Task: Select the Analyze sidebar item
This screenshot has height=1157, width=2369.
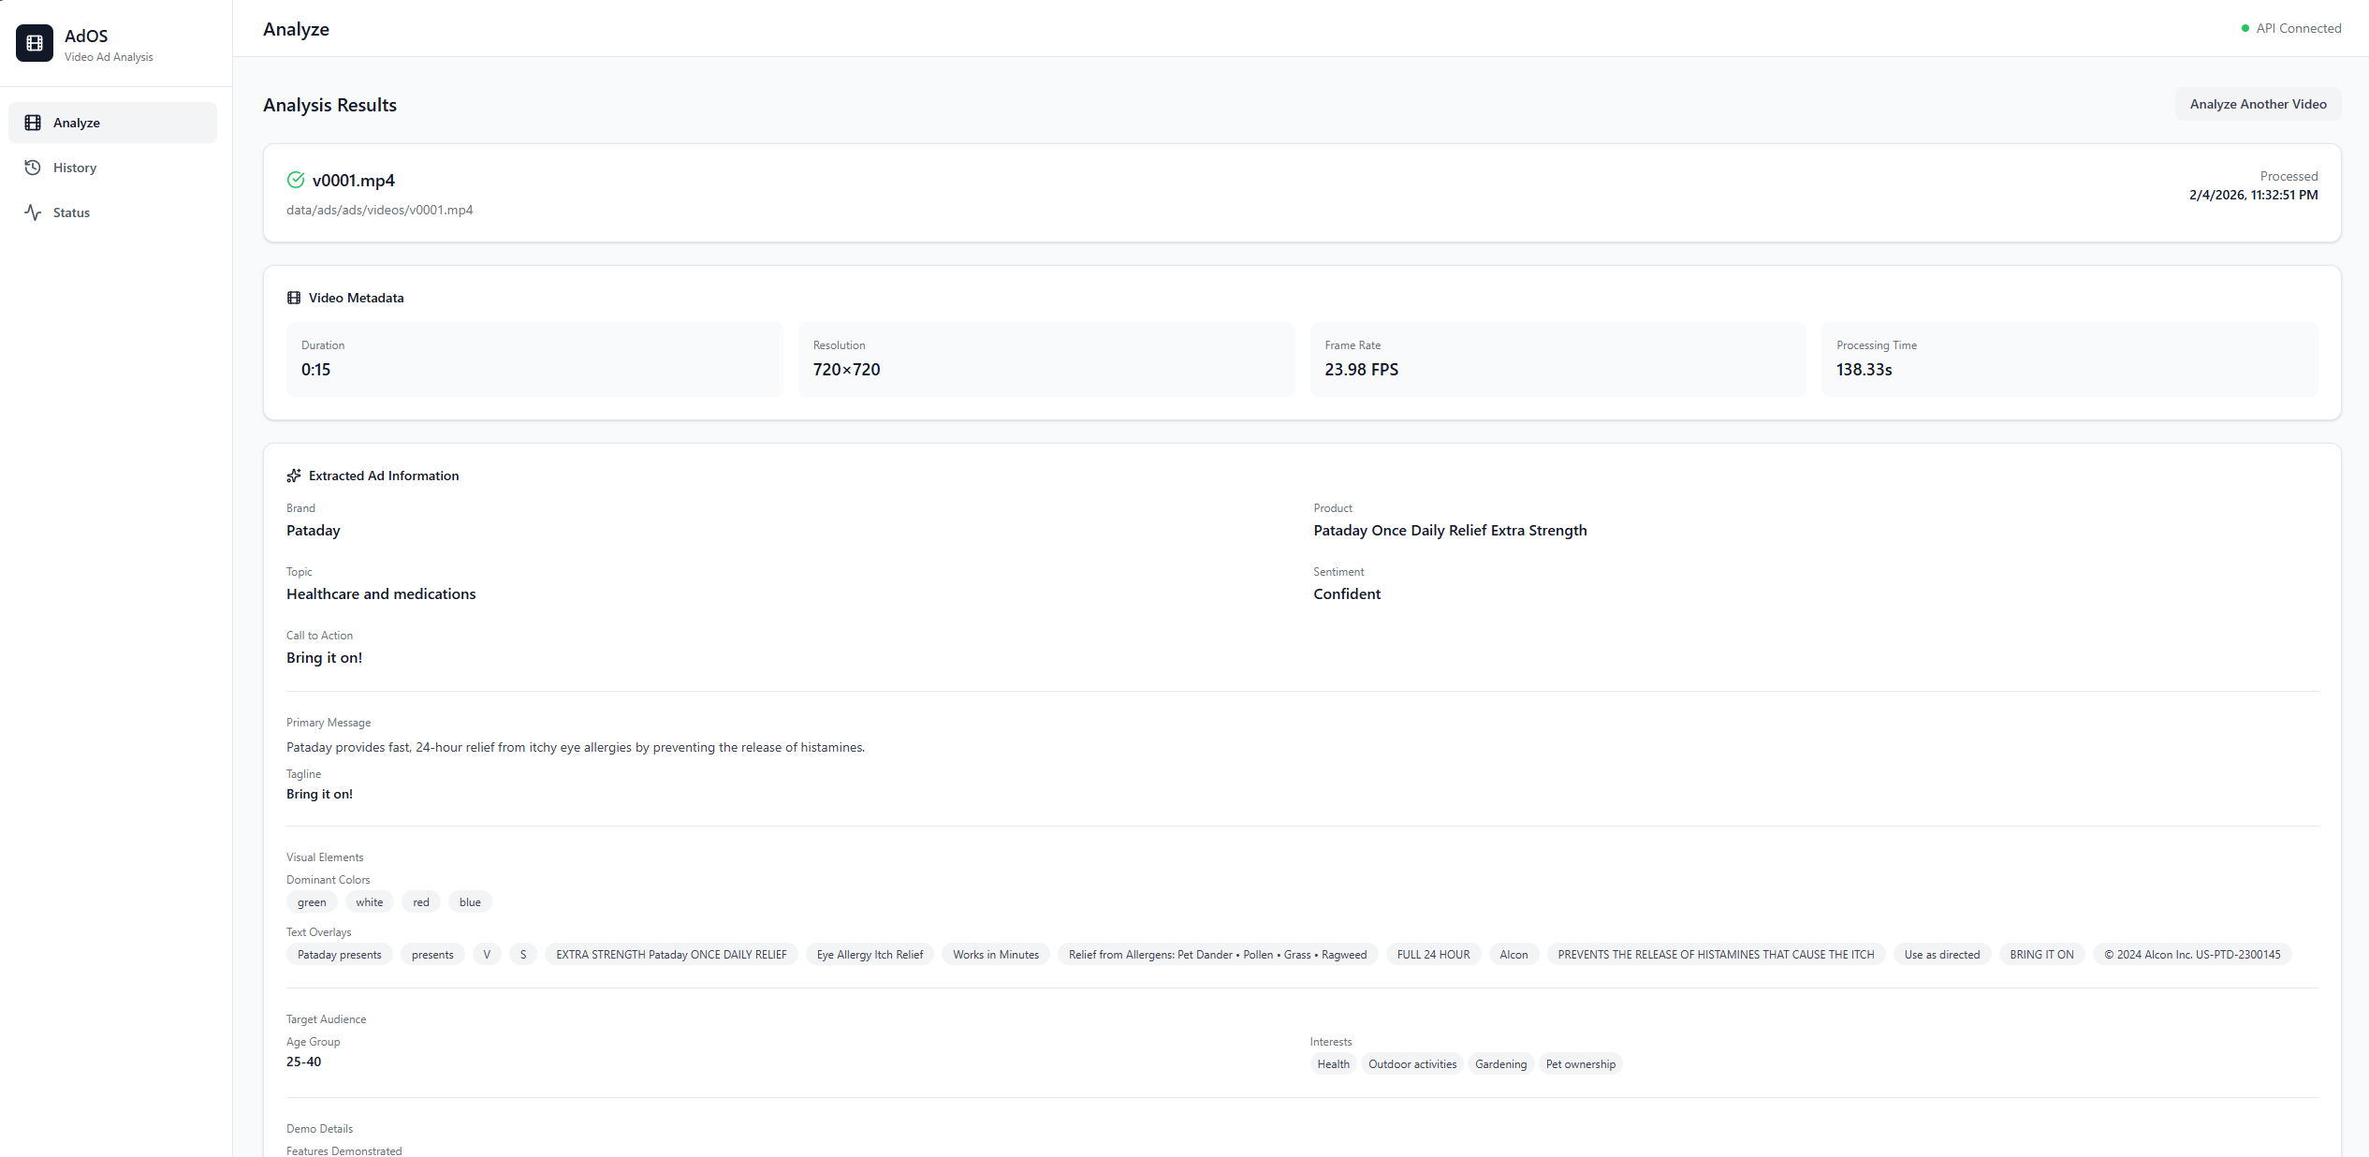Action: (77, 123)
